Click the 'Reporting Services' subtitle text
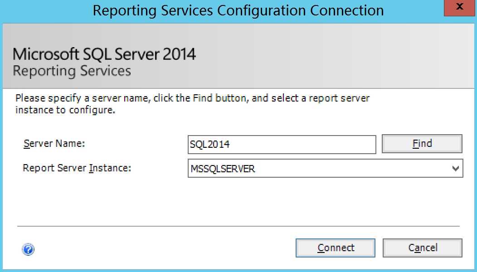 (72, 71)
